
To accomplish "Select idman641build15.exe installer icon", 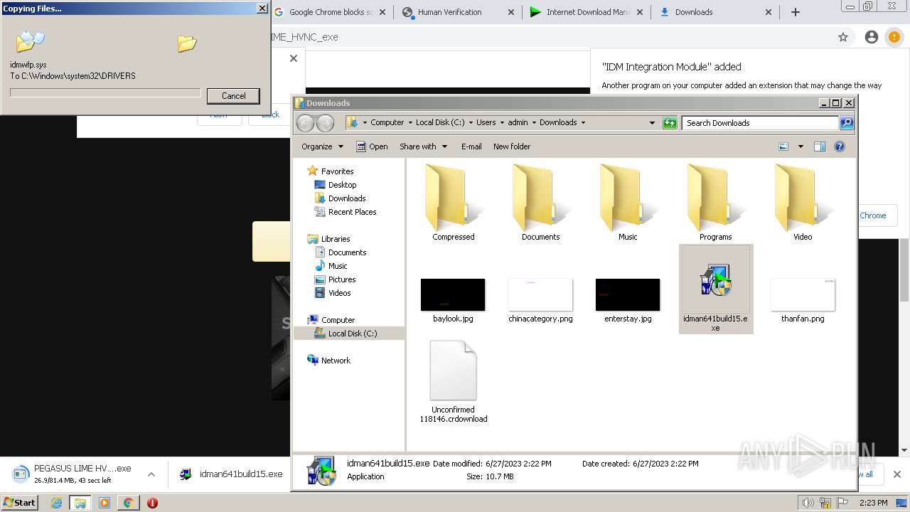I will pos(716,289).
